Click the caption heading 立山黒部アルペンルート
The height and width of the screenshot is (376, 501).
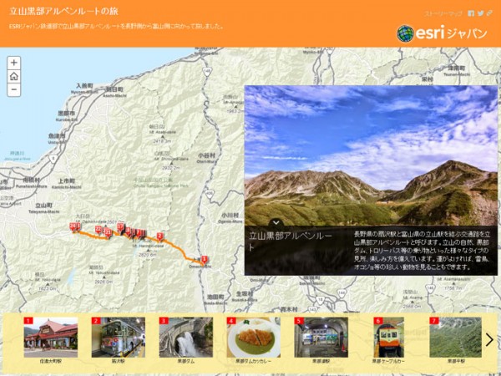(291, 241)
